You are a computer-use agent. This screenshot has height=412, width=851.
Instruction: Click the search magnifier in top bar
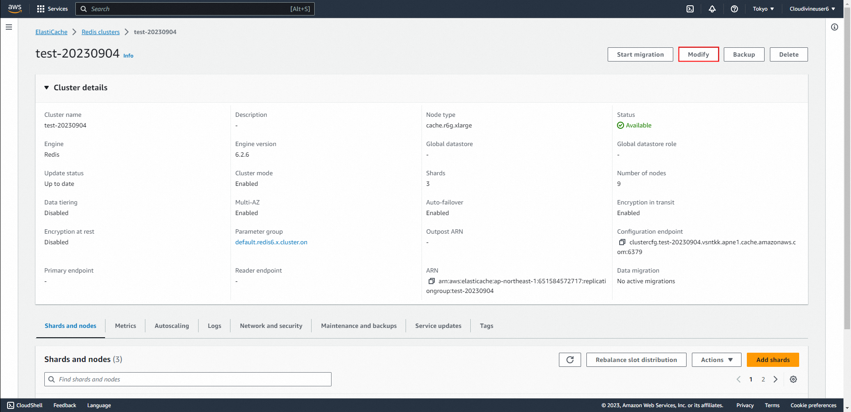pyautogui.click(x=83, y=9)
